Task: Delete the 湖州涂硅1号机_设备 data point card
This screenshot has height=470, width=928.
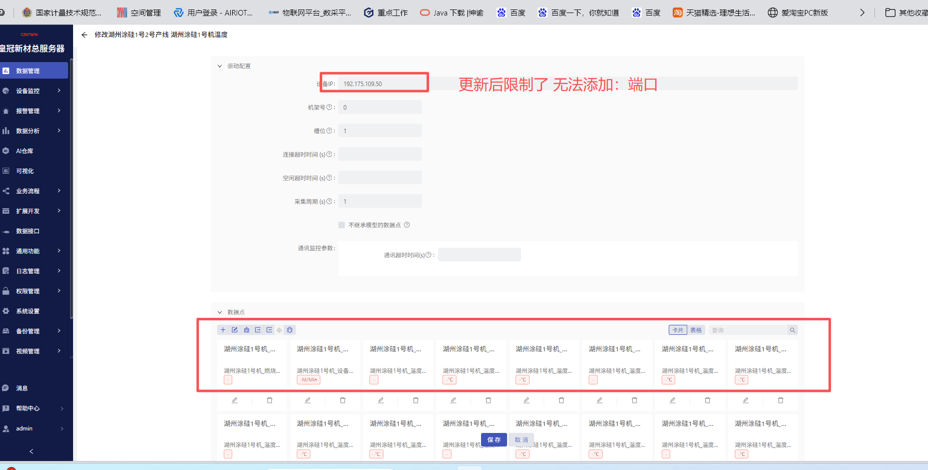Action: coord(343,400)
